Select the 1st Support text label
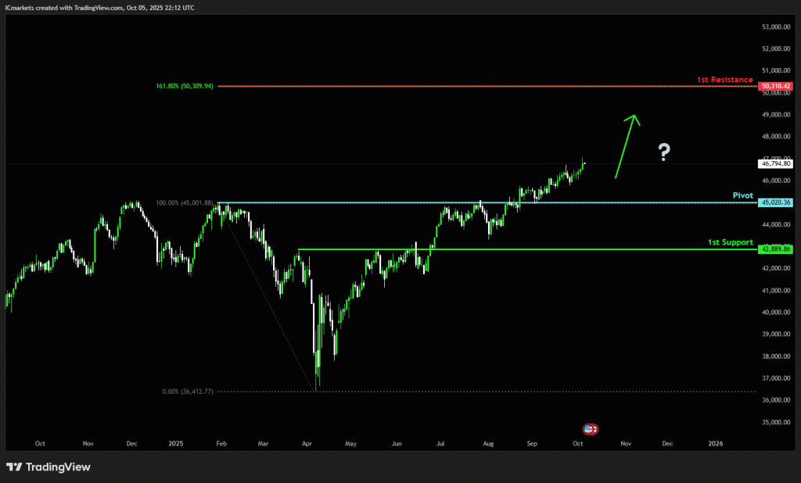The width and height of the screenshot is (801, 483). 731,242
